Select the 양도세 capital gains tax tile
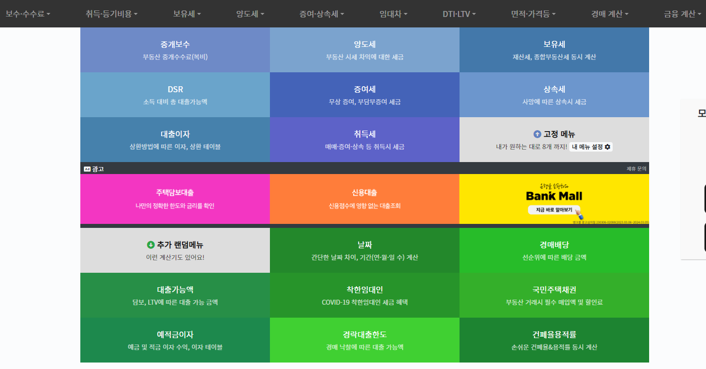The width and height of the screenshot is (706, 369). coord(364,50)
